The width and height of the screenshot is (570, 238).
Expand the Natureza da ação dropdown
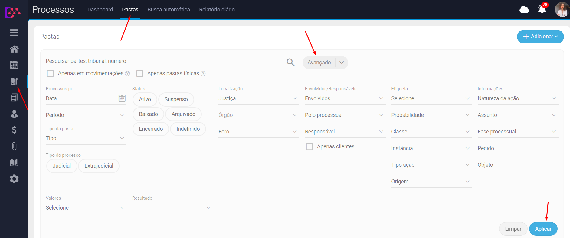[x=517, y=98]
